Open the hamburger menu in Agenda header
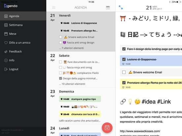Viewport: 182px width, 136px height. pos(54,8)
